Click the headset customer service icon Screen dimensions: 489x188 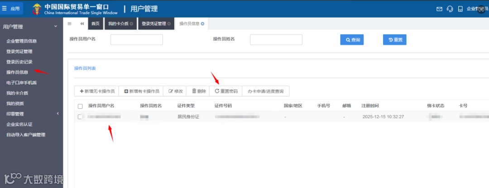coord(450,9)
